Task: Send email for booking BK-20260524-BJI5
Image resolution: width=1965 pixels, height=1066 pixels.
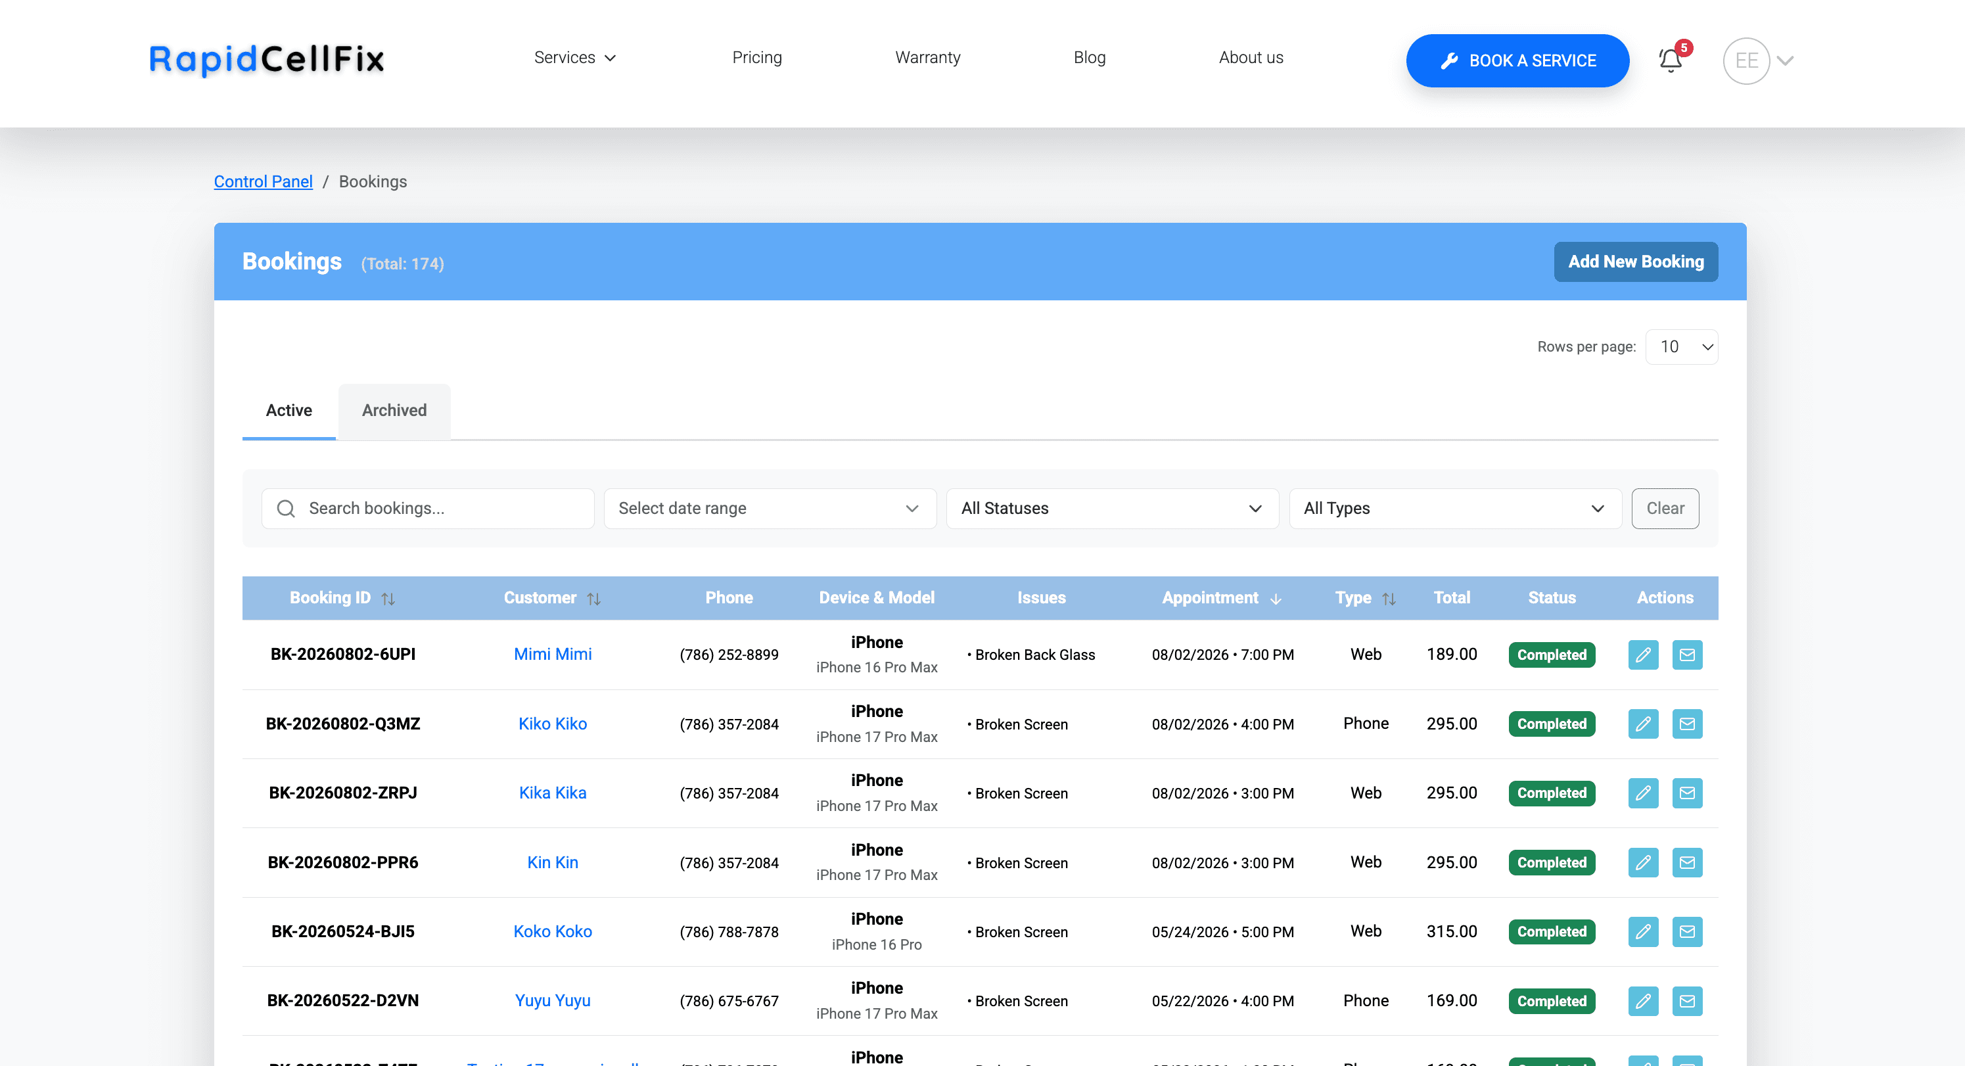Action: coord(1688,932)
